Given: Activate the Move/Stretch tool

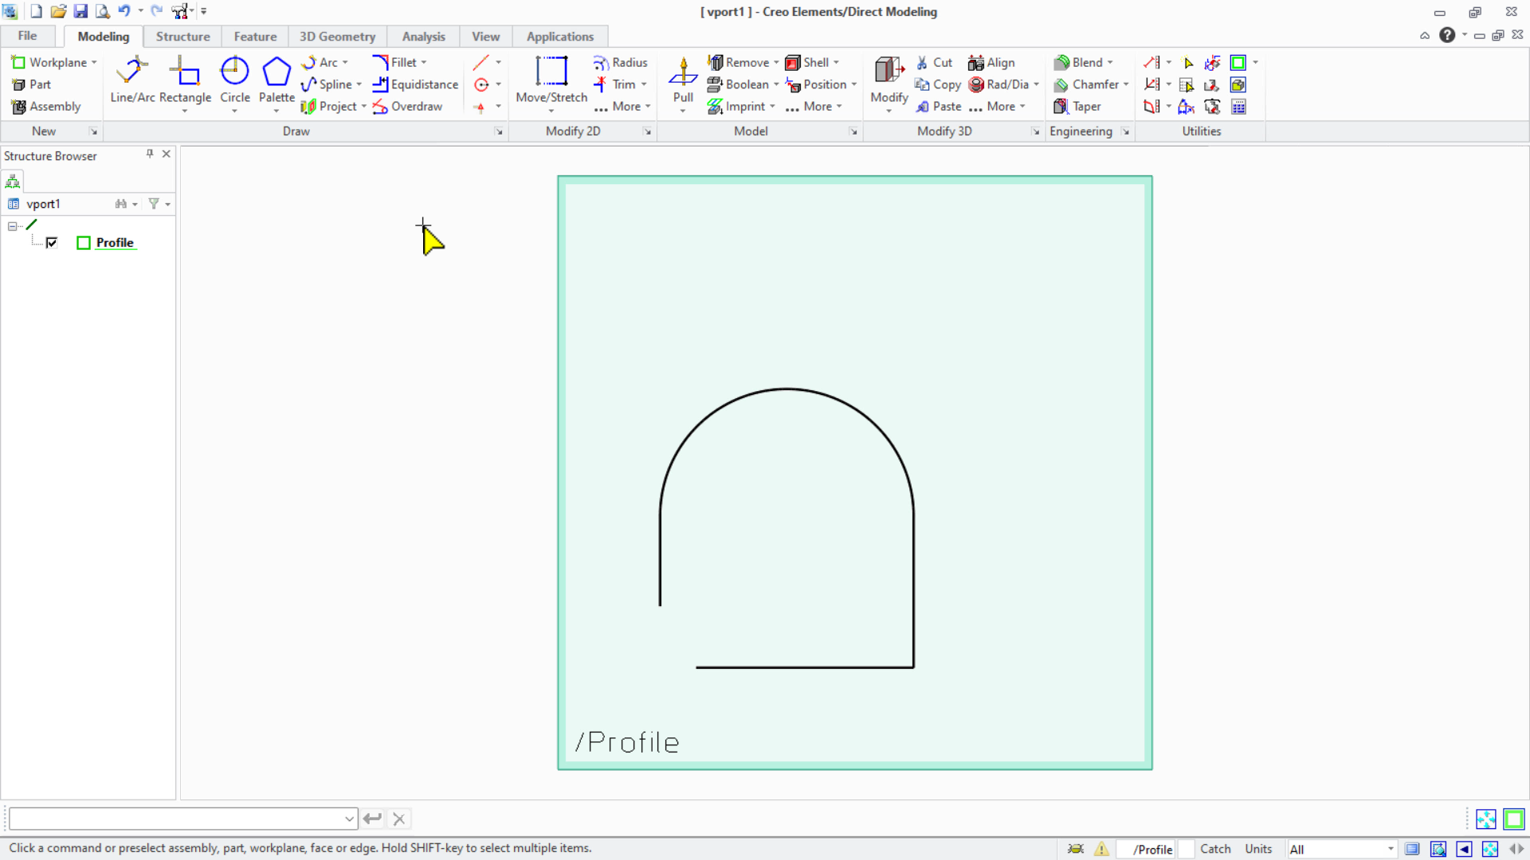Looking at the screenshot, I should [x=551, y=80].
